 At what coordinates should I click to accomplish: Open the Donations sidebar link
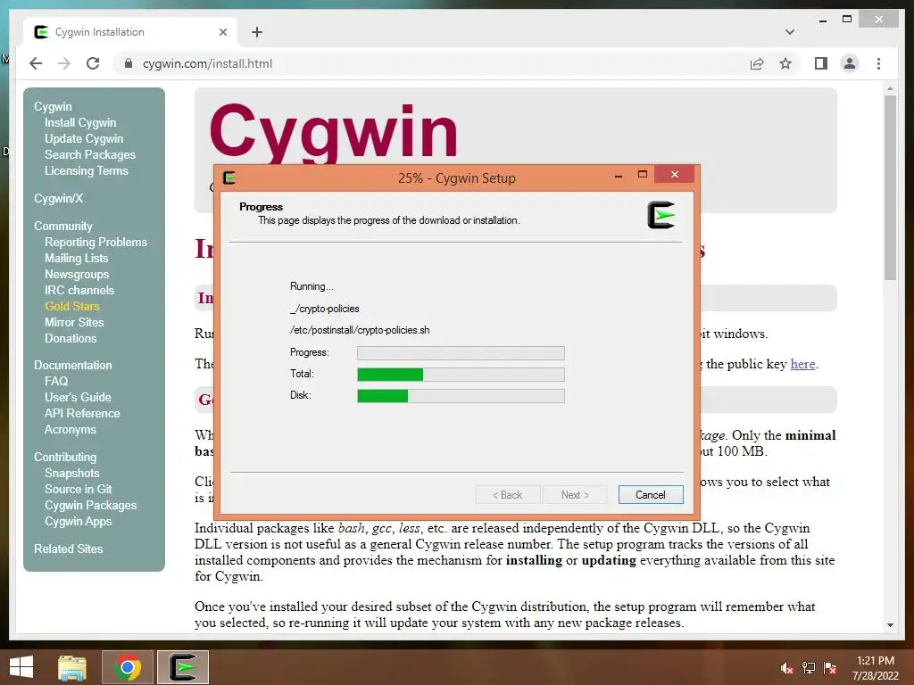click(71, 338)
